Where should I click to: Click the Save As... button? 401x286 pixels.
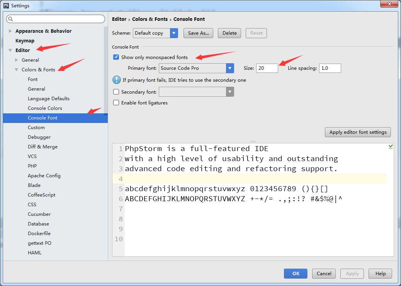199,33
